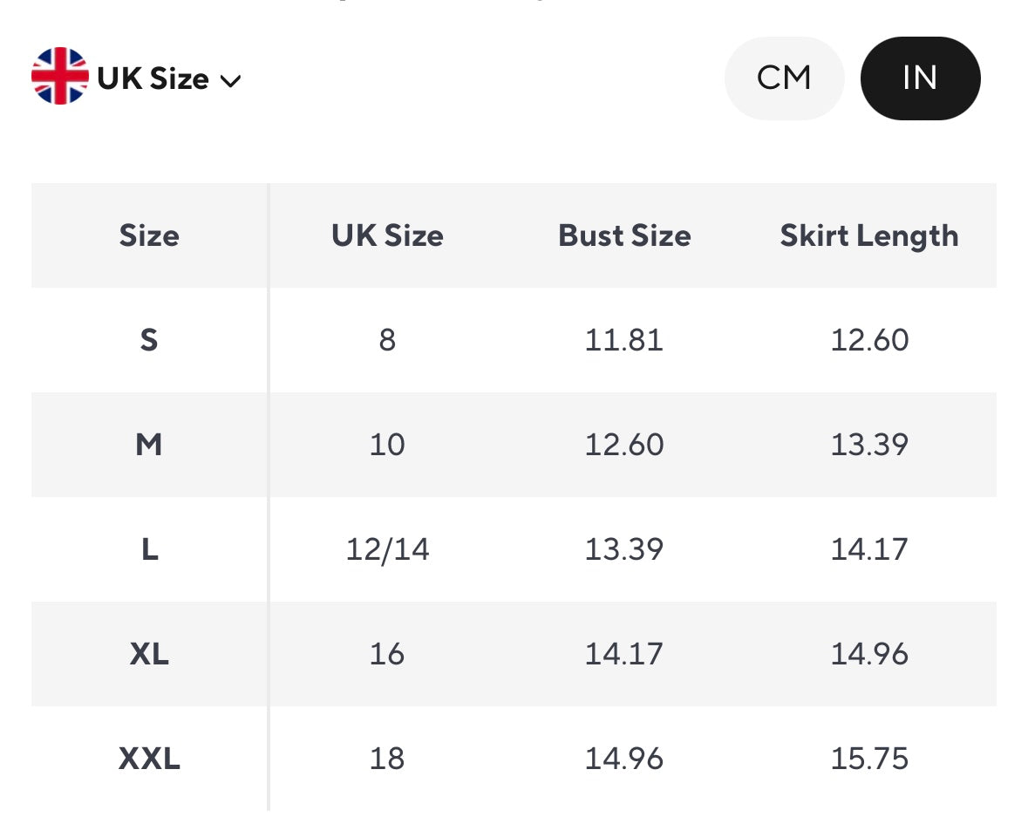Select the S size row label
Screen dimensions: 1028x824
(149, 340)
